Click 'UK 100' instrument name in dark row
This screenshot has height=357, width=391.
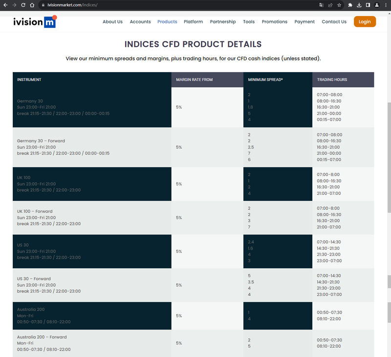pyautogui.click(x=23, y=178)
